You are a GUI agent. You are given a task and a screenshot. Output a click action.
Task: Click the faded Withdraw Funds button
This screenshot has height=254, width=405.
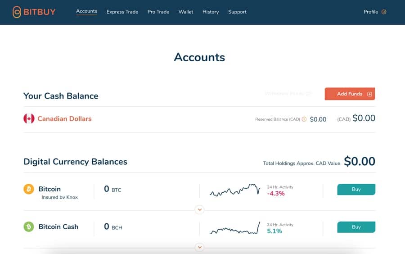[x=288, y=94]
